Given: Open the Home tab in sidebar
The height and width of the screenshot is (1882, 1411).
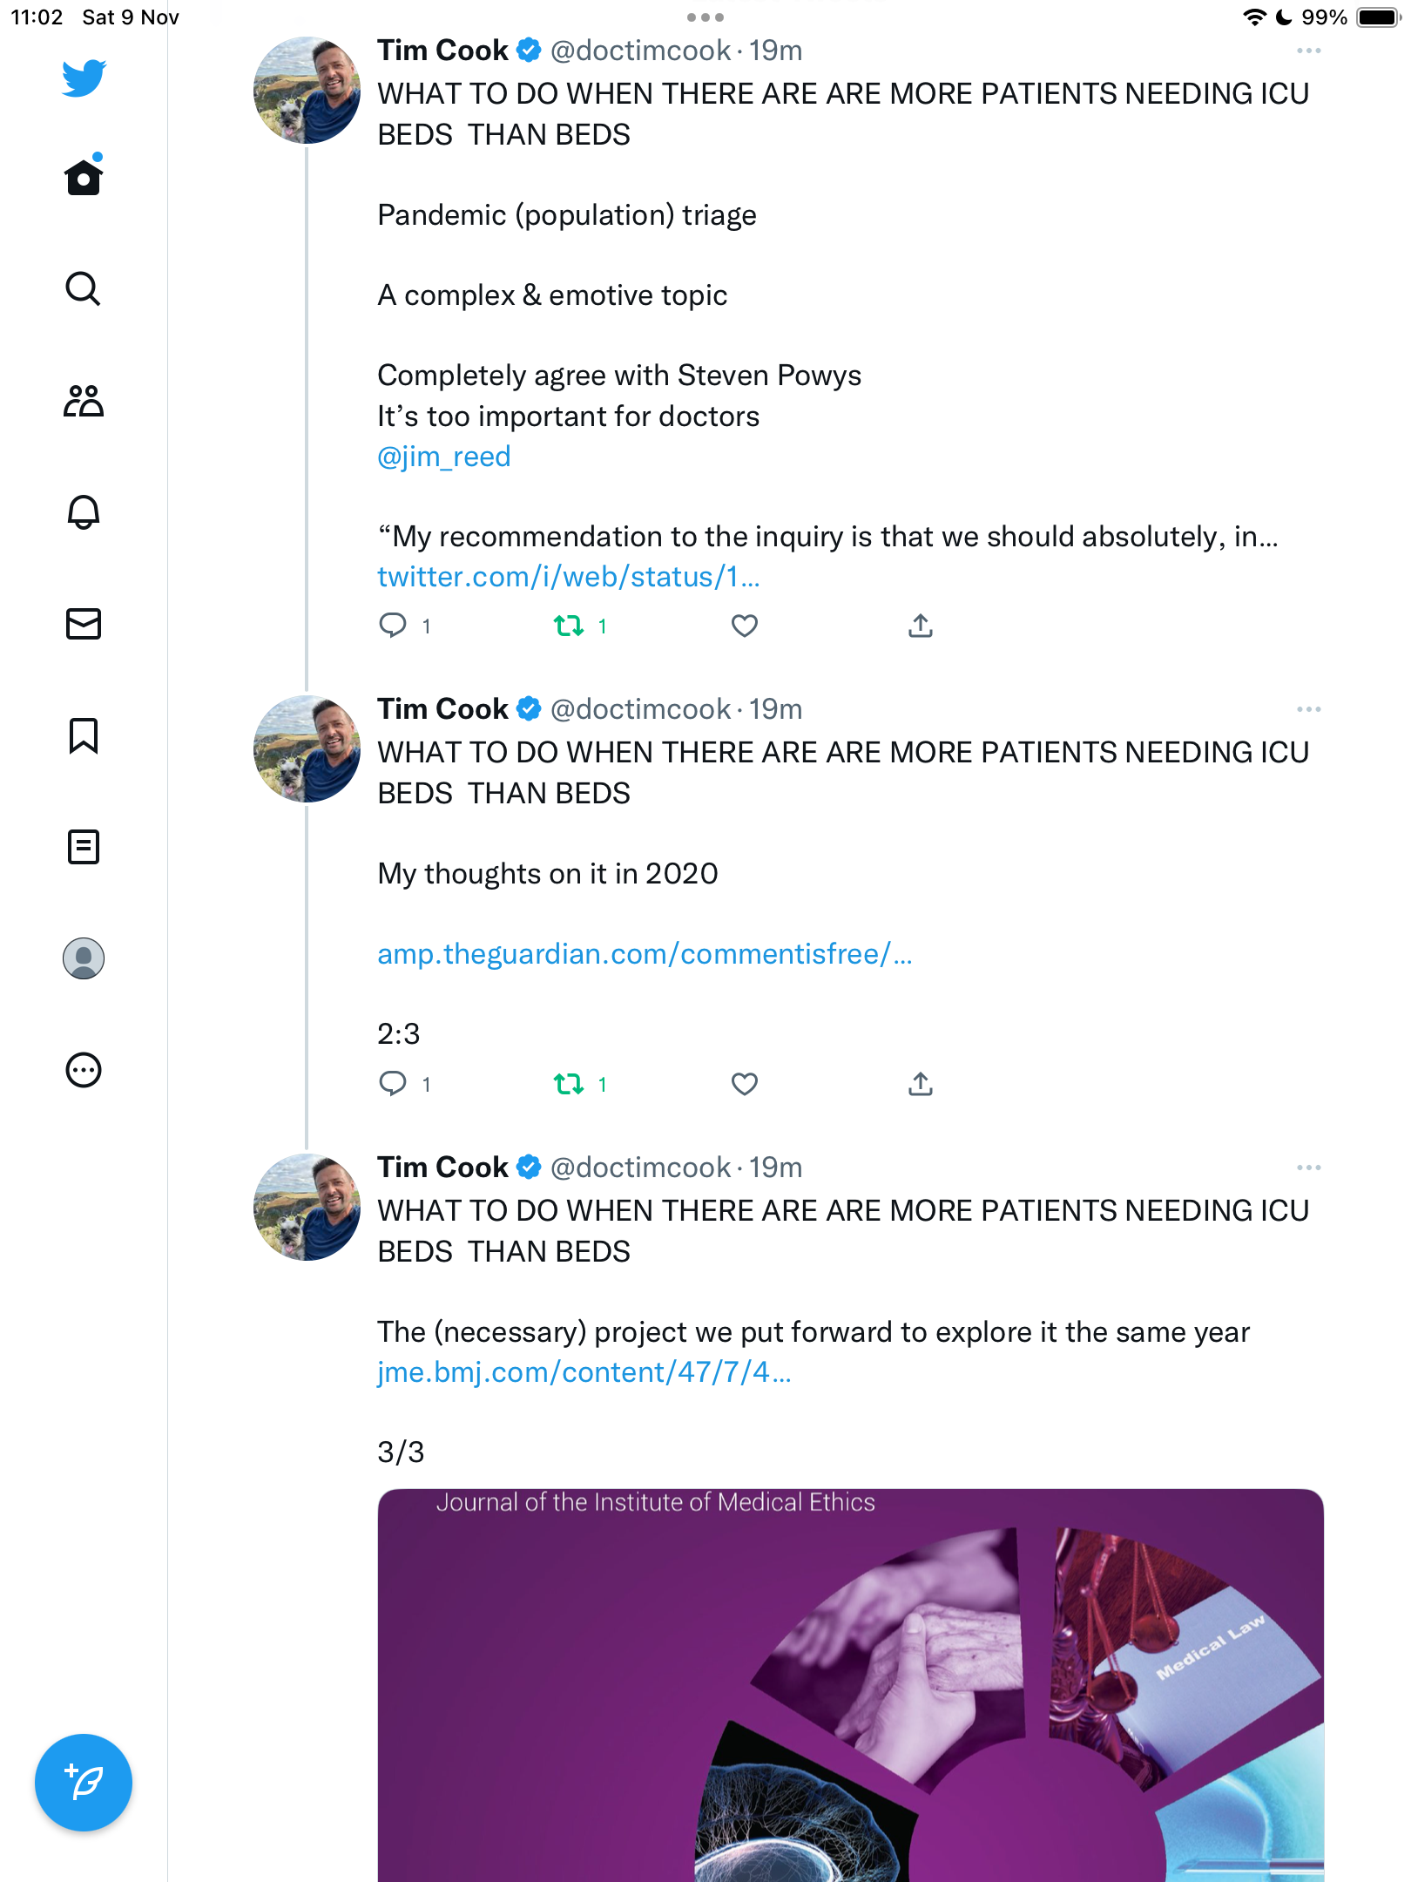Looking at the screenshot, I should pyautogui.click(x=84, y=177).
